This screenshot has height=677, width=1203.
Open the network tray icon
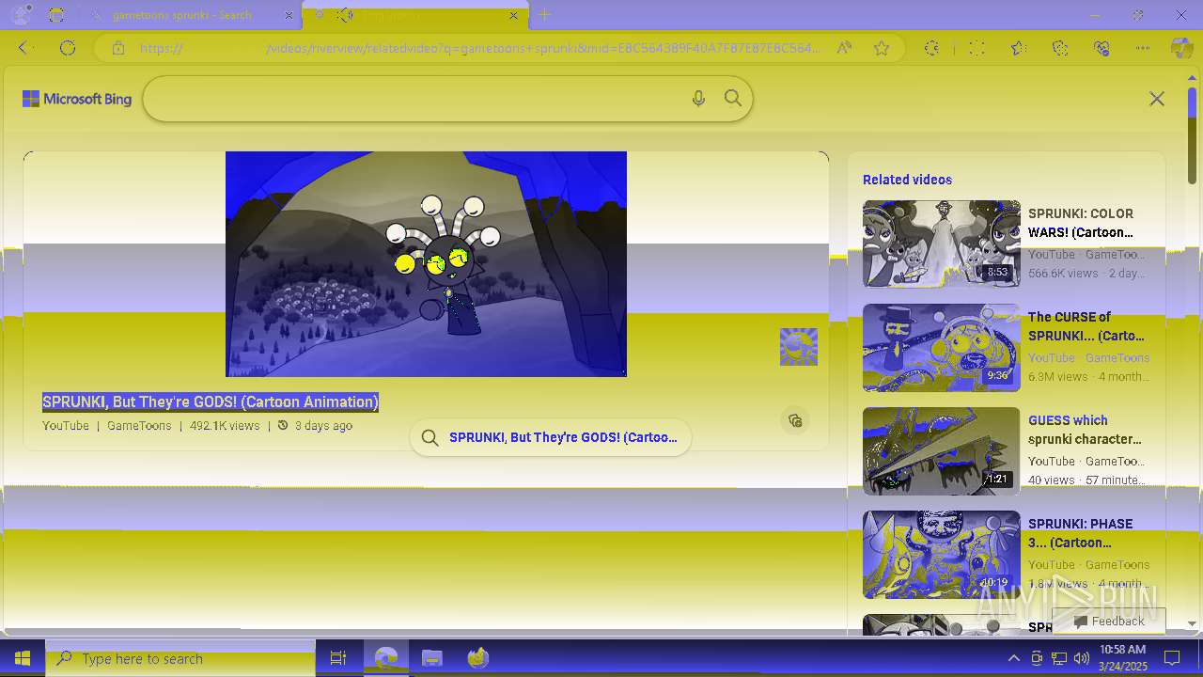[1059, 658]
